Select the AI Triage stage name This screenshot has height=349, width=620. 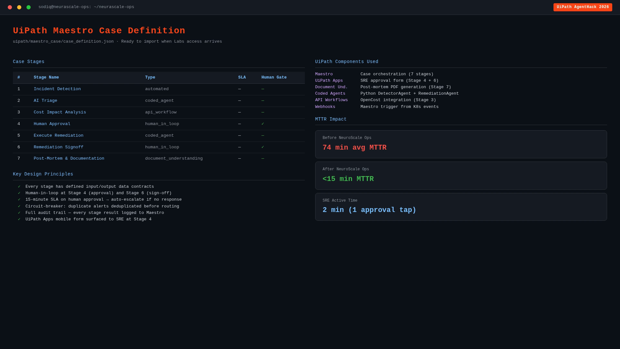click(x=45, y=101)
